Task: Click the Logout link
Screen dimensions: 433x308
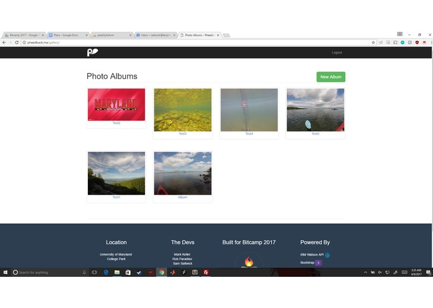Action: (x=337, y=52)
